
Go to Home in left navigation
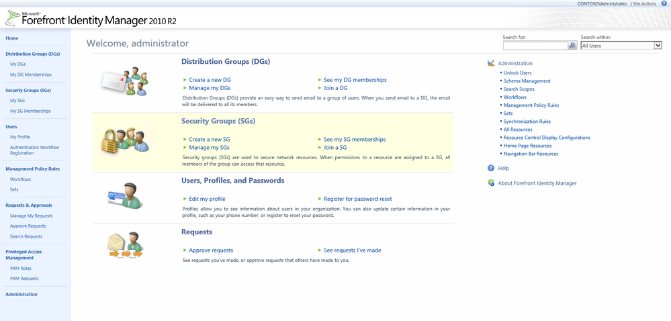click(x=12, y=38)
